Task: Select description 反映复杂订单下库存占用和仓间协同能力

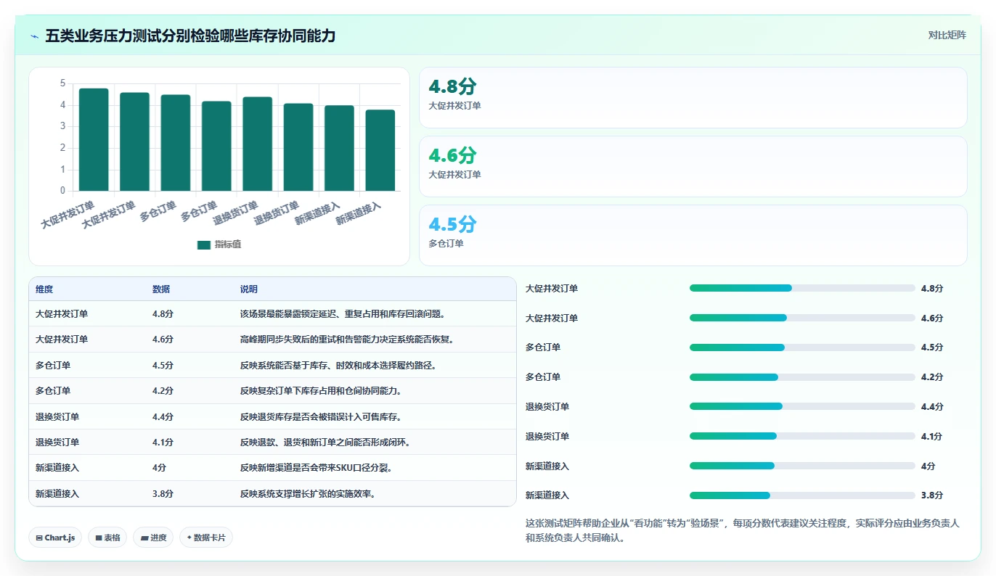Action: [320, 391]
